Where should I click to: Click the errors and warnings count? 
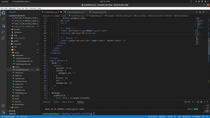24,117
